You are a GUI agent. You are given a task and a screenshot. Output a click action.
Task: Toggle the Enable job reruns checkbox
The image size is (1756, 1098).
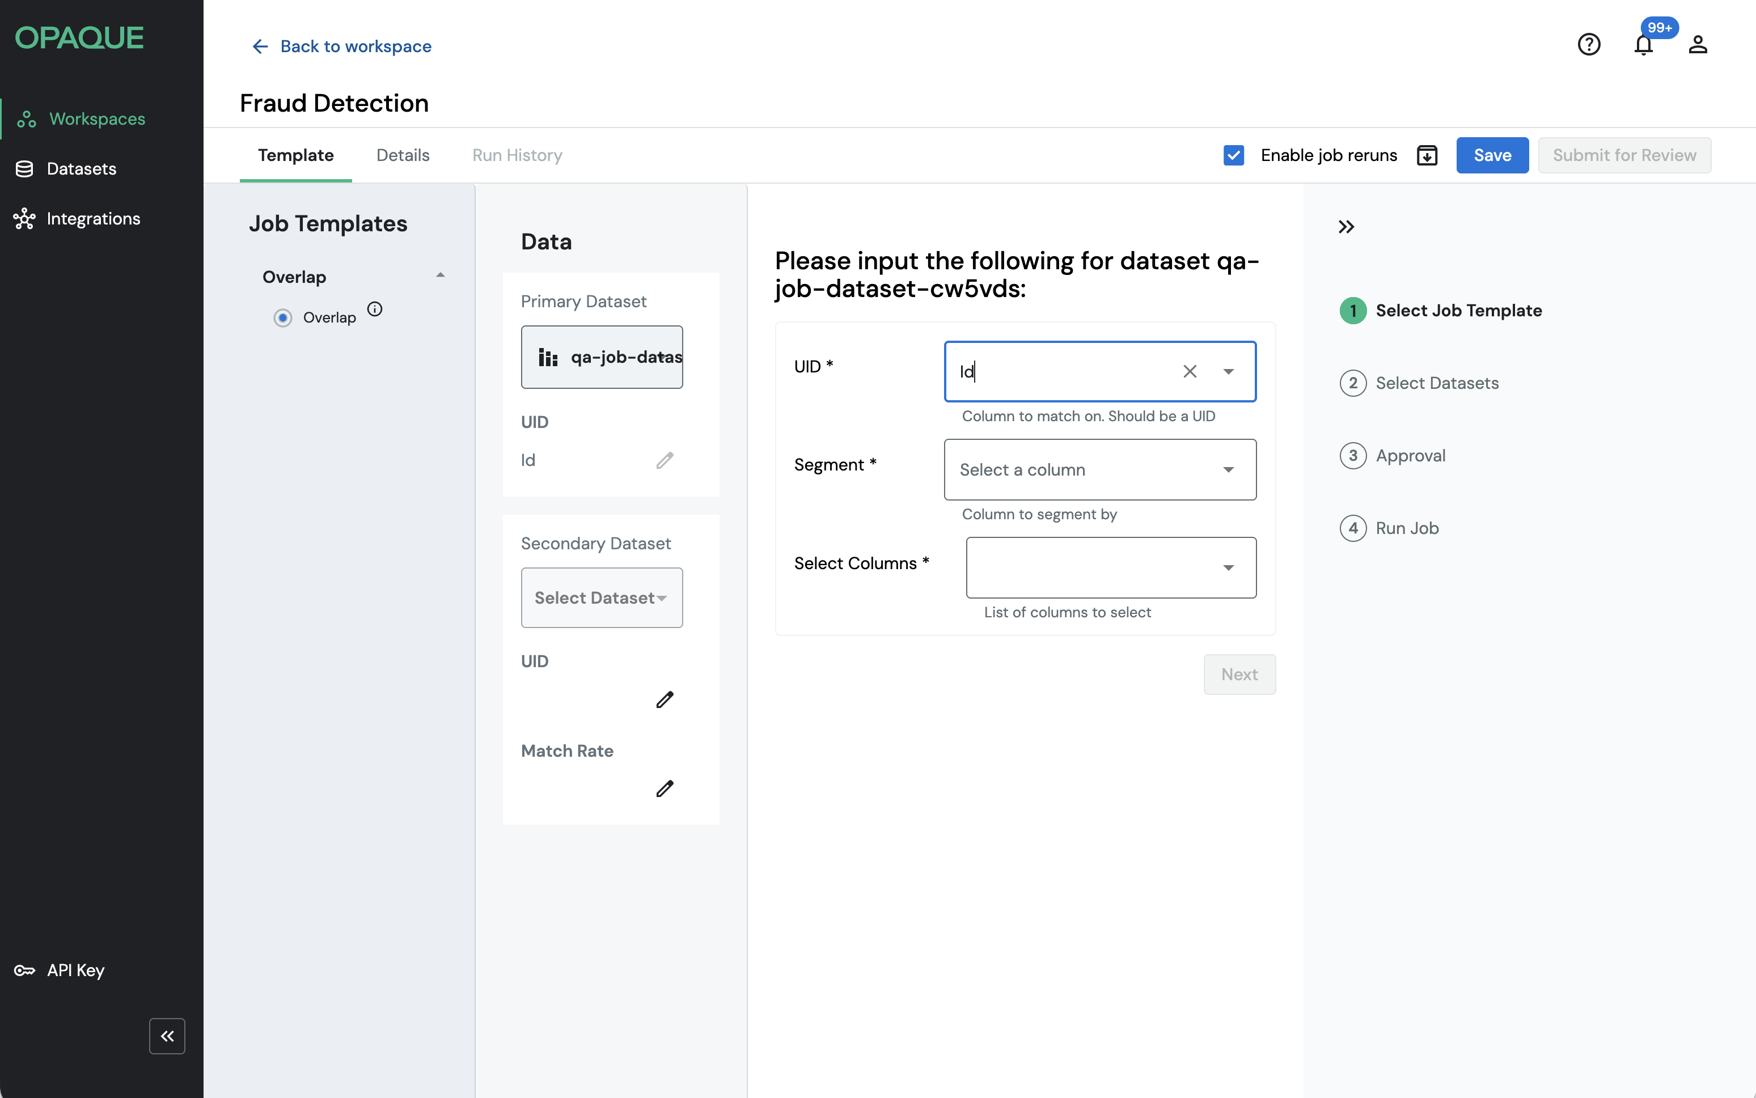click(x=1233, y=155)
